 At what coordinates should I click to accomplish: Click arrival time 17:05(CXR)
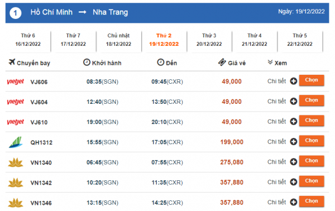pos(167,142)
